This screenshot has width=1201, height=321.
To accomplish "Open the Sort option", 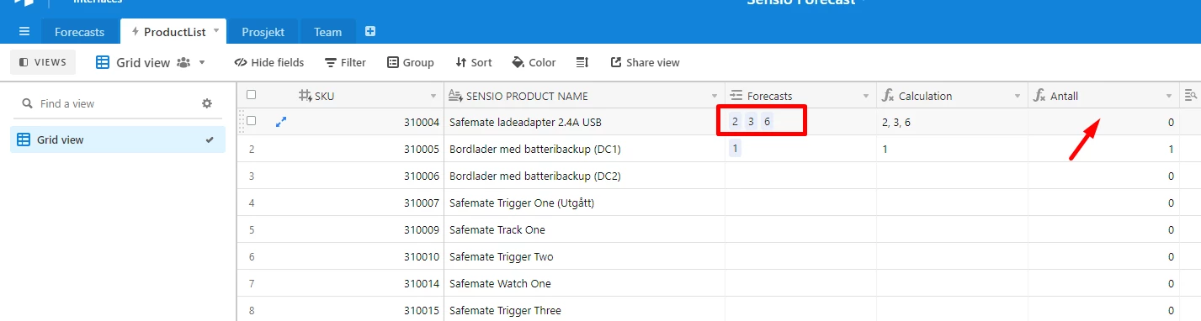I will [473, 62].
